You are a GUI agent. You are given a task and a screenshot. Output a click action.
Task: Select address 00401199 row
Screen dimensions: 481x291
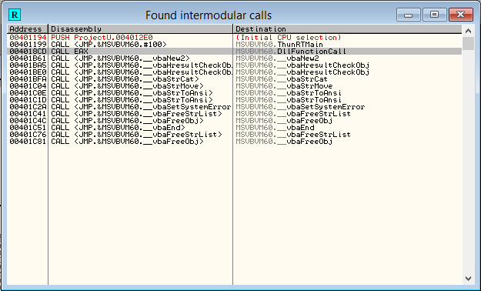pos(28,45)
